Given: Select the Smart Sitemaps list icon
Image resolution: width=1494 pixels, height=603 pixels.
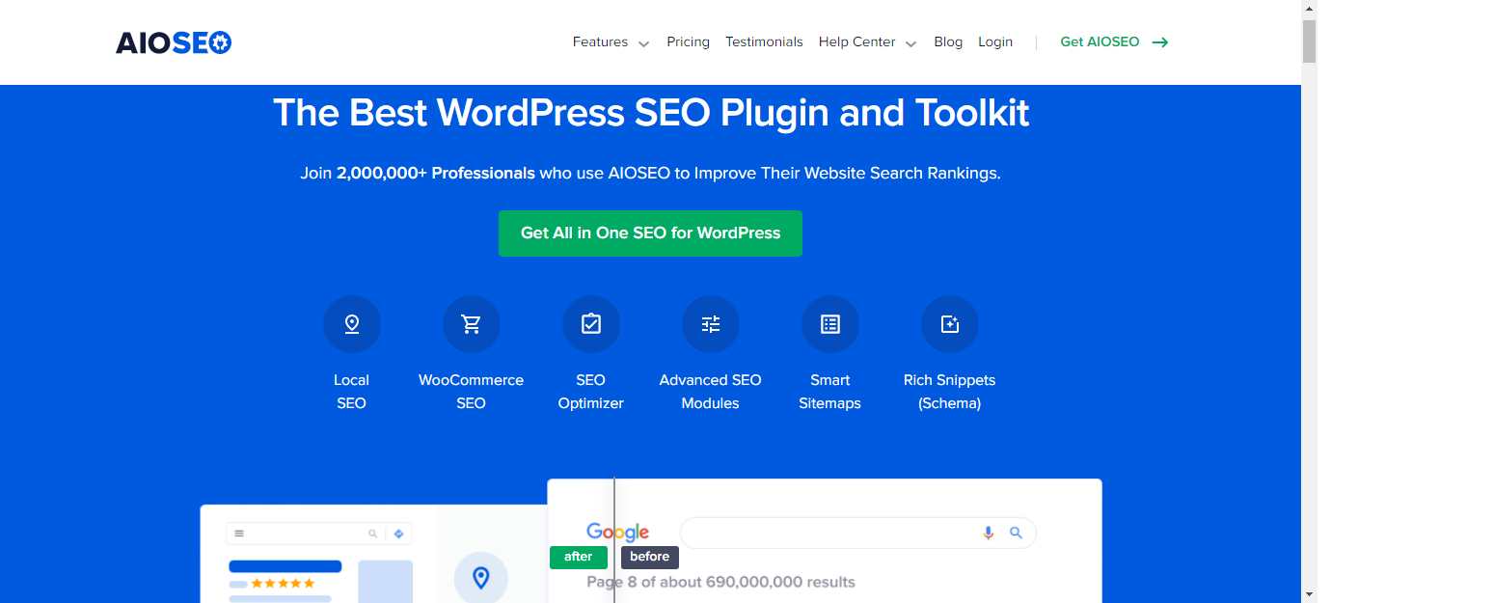Looking at the screenshot, I should point(830,324).
